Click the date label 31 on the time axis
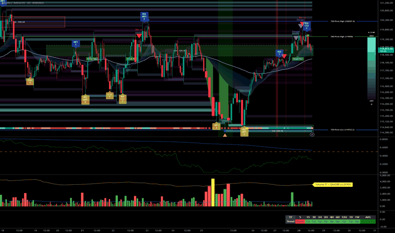This screenshot has width=395, height=233. point(375,230)
